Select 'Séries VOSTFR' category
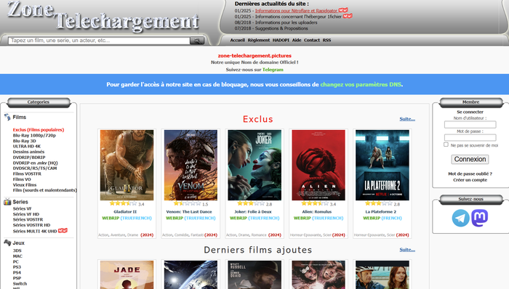509x289 pixels. (28, 219)
